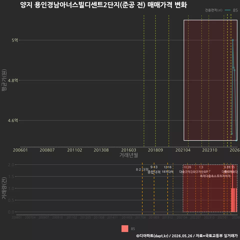Click 200704 on the volume chart axis

point(30,217)
